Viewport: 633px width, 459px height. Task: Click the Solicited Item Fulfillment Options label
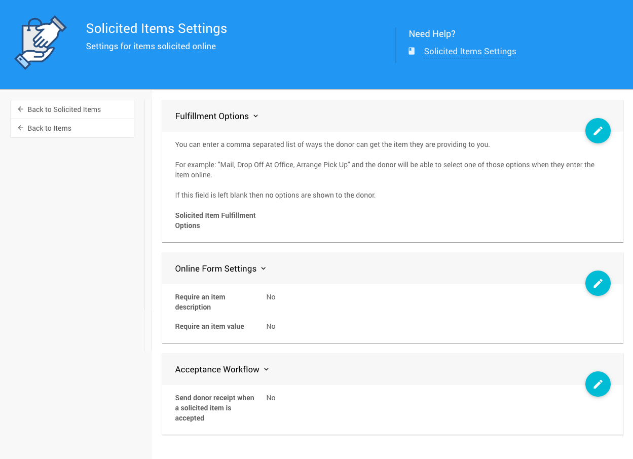click(215, 220)
